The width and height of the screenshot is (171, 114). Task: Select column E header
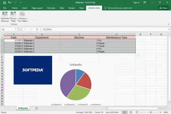pyautogui.click(x=141, y=34)
